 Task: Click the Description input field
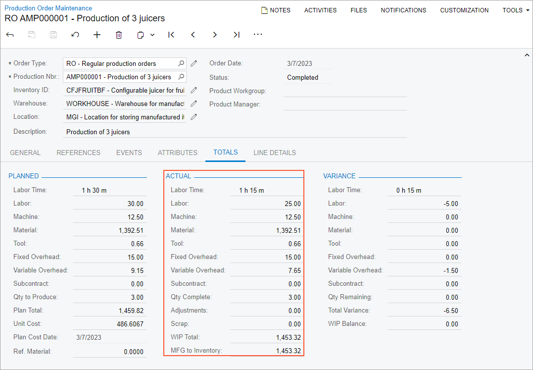[x=235, y=132]
